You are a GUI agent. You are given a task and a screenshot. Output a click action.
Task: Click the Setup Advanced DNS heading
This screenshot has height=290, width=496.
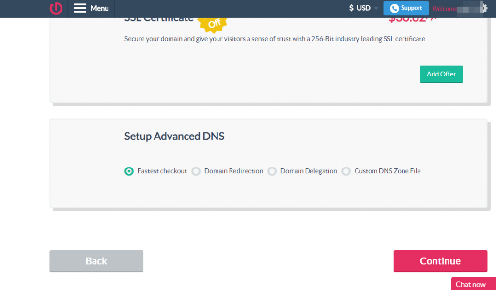pos(174,136)
